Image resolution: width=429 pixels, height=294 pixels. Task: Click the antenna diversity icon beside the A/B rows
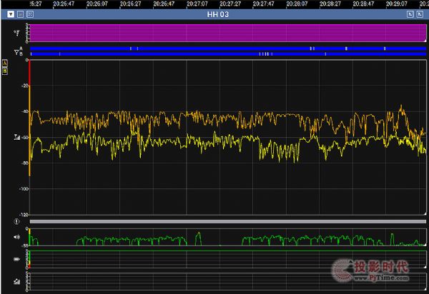pyautogui.click(x=16, y=51)
